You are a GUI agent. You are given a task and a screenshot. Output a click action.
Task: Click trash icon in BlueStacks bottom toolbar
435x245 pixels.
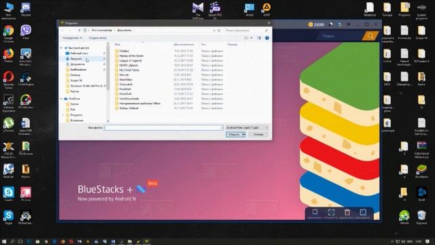pyautogui.click(x=347, y=212)
